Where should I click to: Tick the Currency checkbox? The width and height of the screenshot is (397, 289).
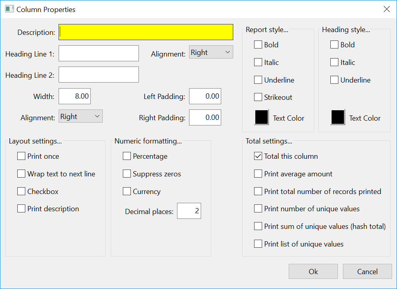tap(127, 192)
